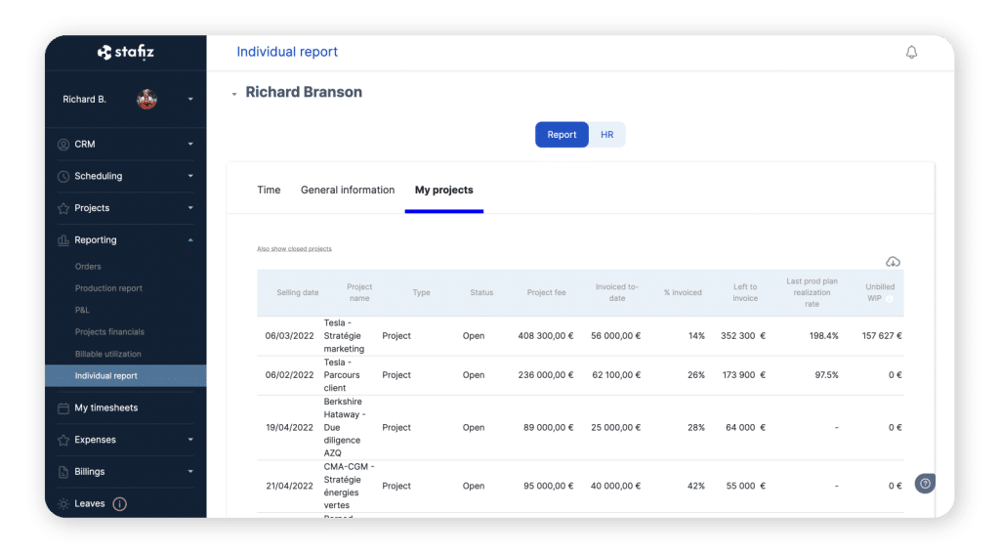Click the CRM sidebar icon

pos(63,145)
